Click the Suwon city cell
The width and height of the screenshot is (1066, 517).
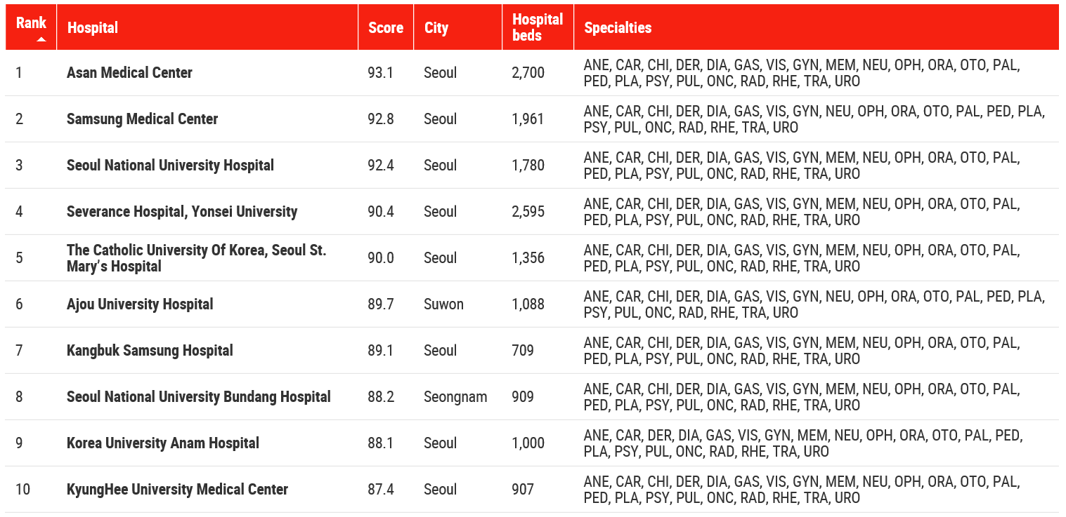click(443, 304)
